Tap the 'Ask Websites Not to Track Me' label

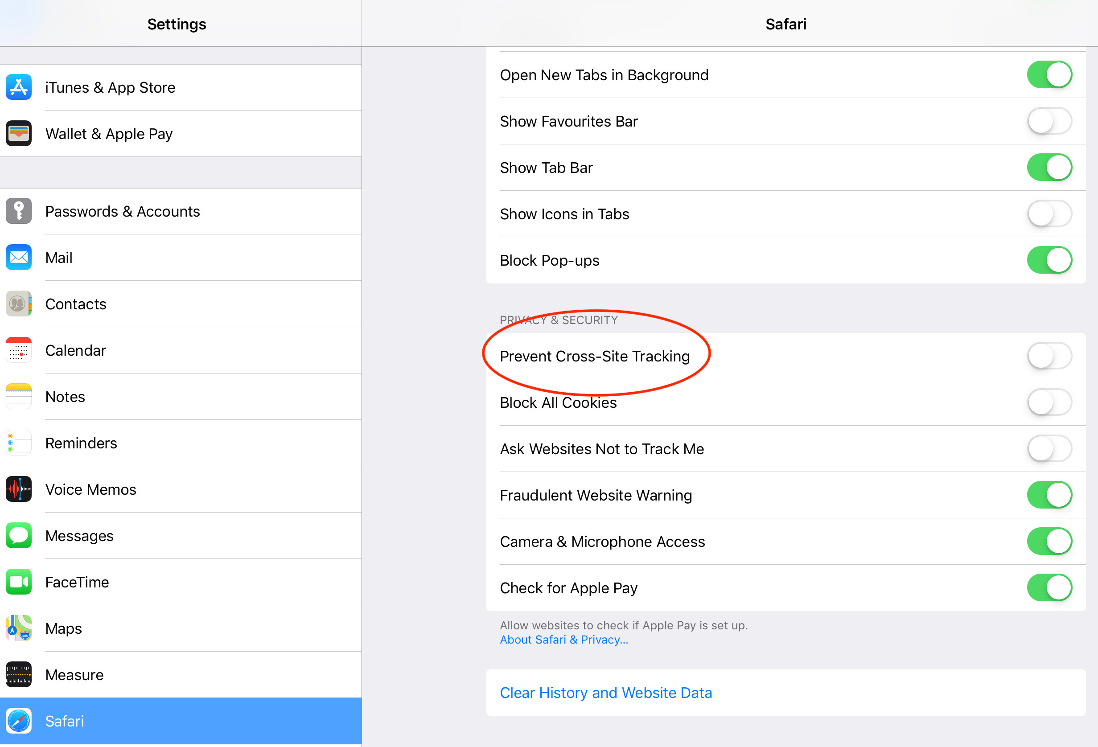tap(602, 449)
